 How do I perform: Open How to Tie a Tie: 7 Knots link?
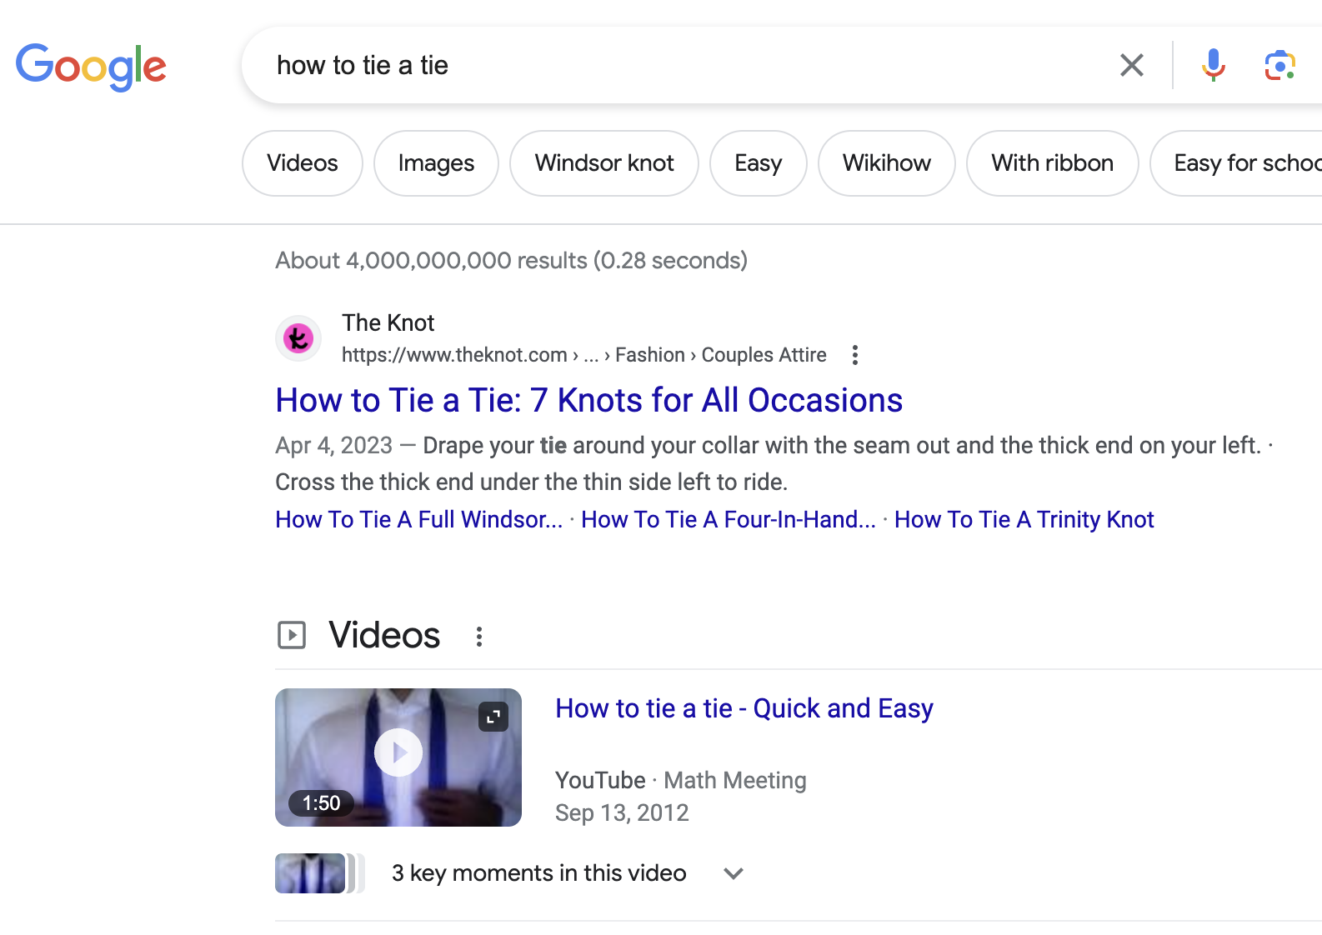coord(588,401)
